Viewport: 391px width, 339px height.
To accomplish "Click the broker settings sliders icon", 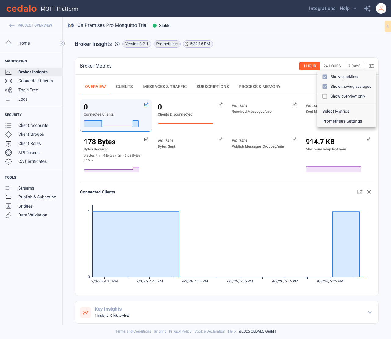I will click(371, 66).
